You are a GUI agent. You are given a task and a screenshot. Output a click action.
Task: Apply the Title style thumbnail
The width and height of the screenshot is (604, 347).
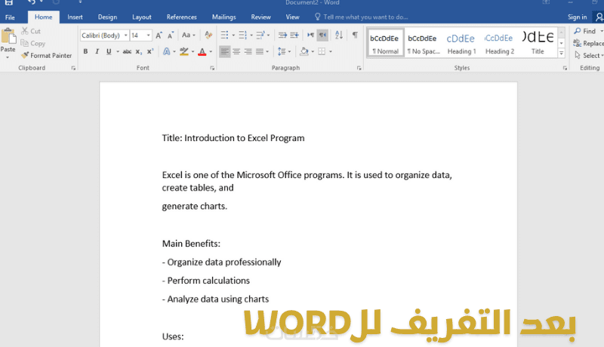point(538,43)
